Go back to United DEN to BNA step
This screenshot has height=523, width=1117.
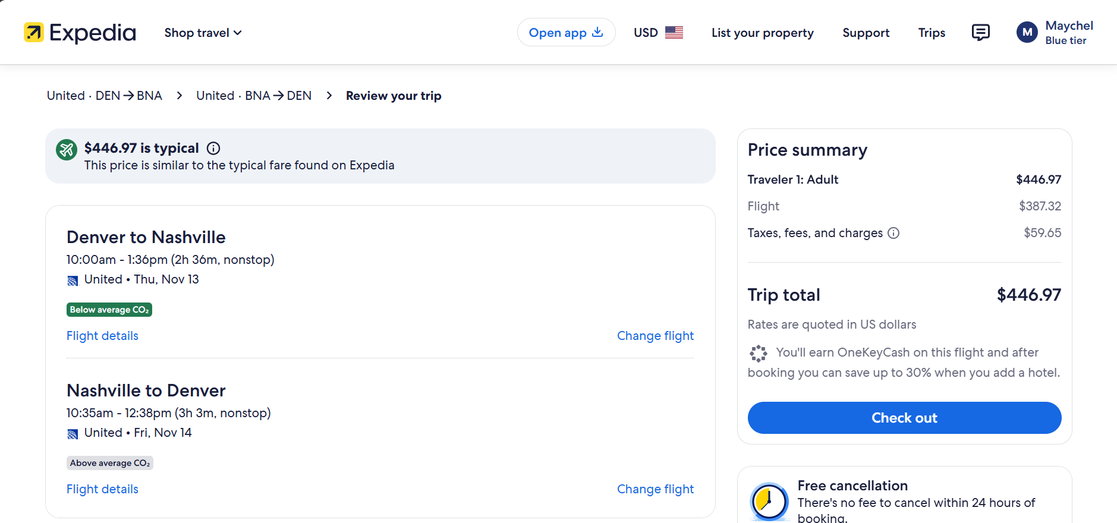(x=105, y=96)
